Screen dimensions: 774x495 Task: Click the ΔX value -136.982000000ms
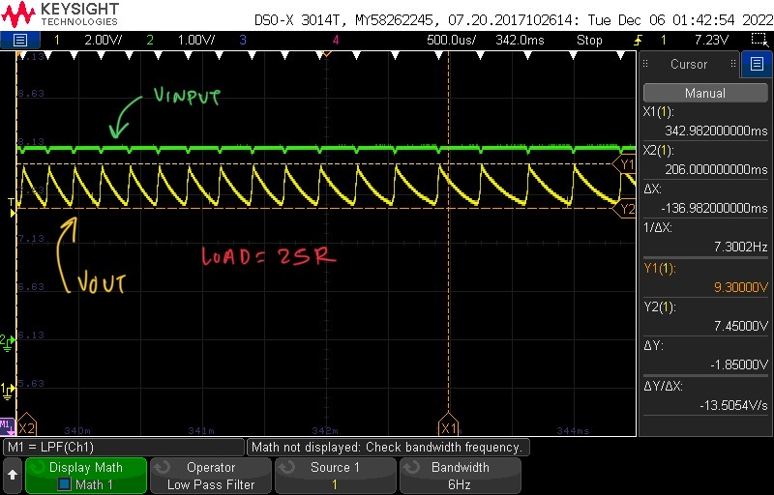coord(714,209)
